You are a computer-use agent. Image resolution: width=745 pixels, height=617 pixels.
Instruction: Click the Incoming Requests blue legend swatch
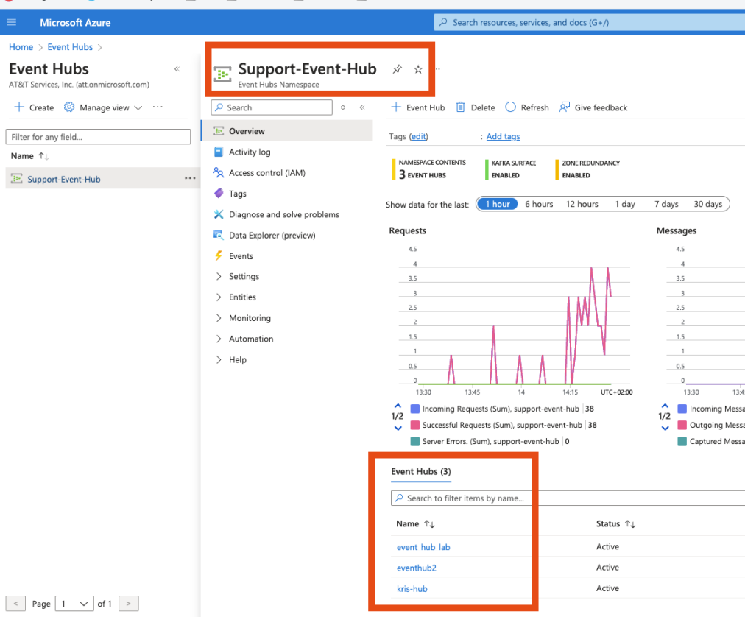415,409
